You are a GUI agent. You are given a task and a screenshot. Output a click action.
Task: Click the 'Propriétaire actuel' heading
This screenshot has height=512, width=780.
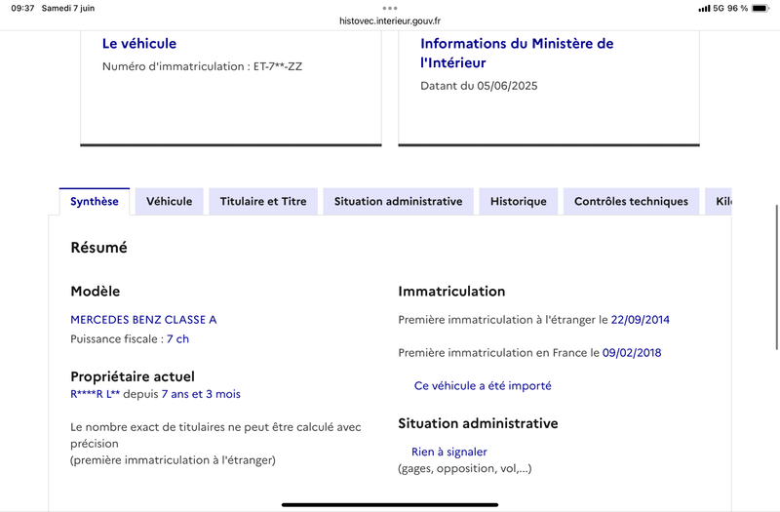coord(133,376)
